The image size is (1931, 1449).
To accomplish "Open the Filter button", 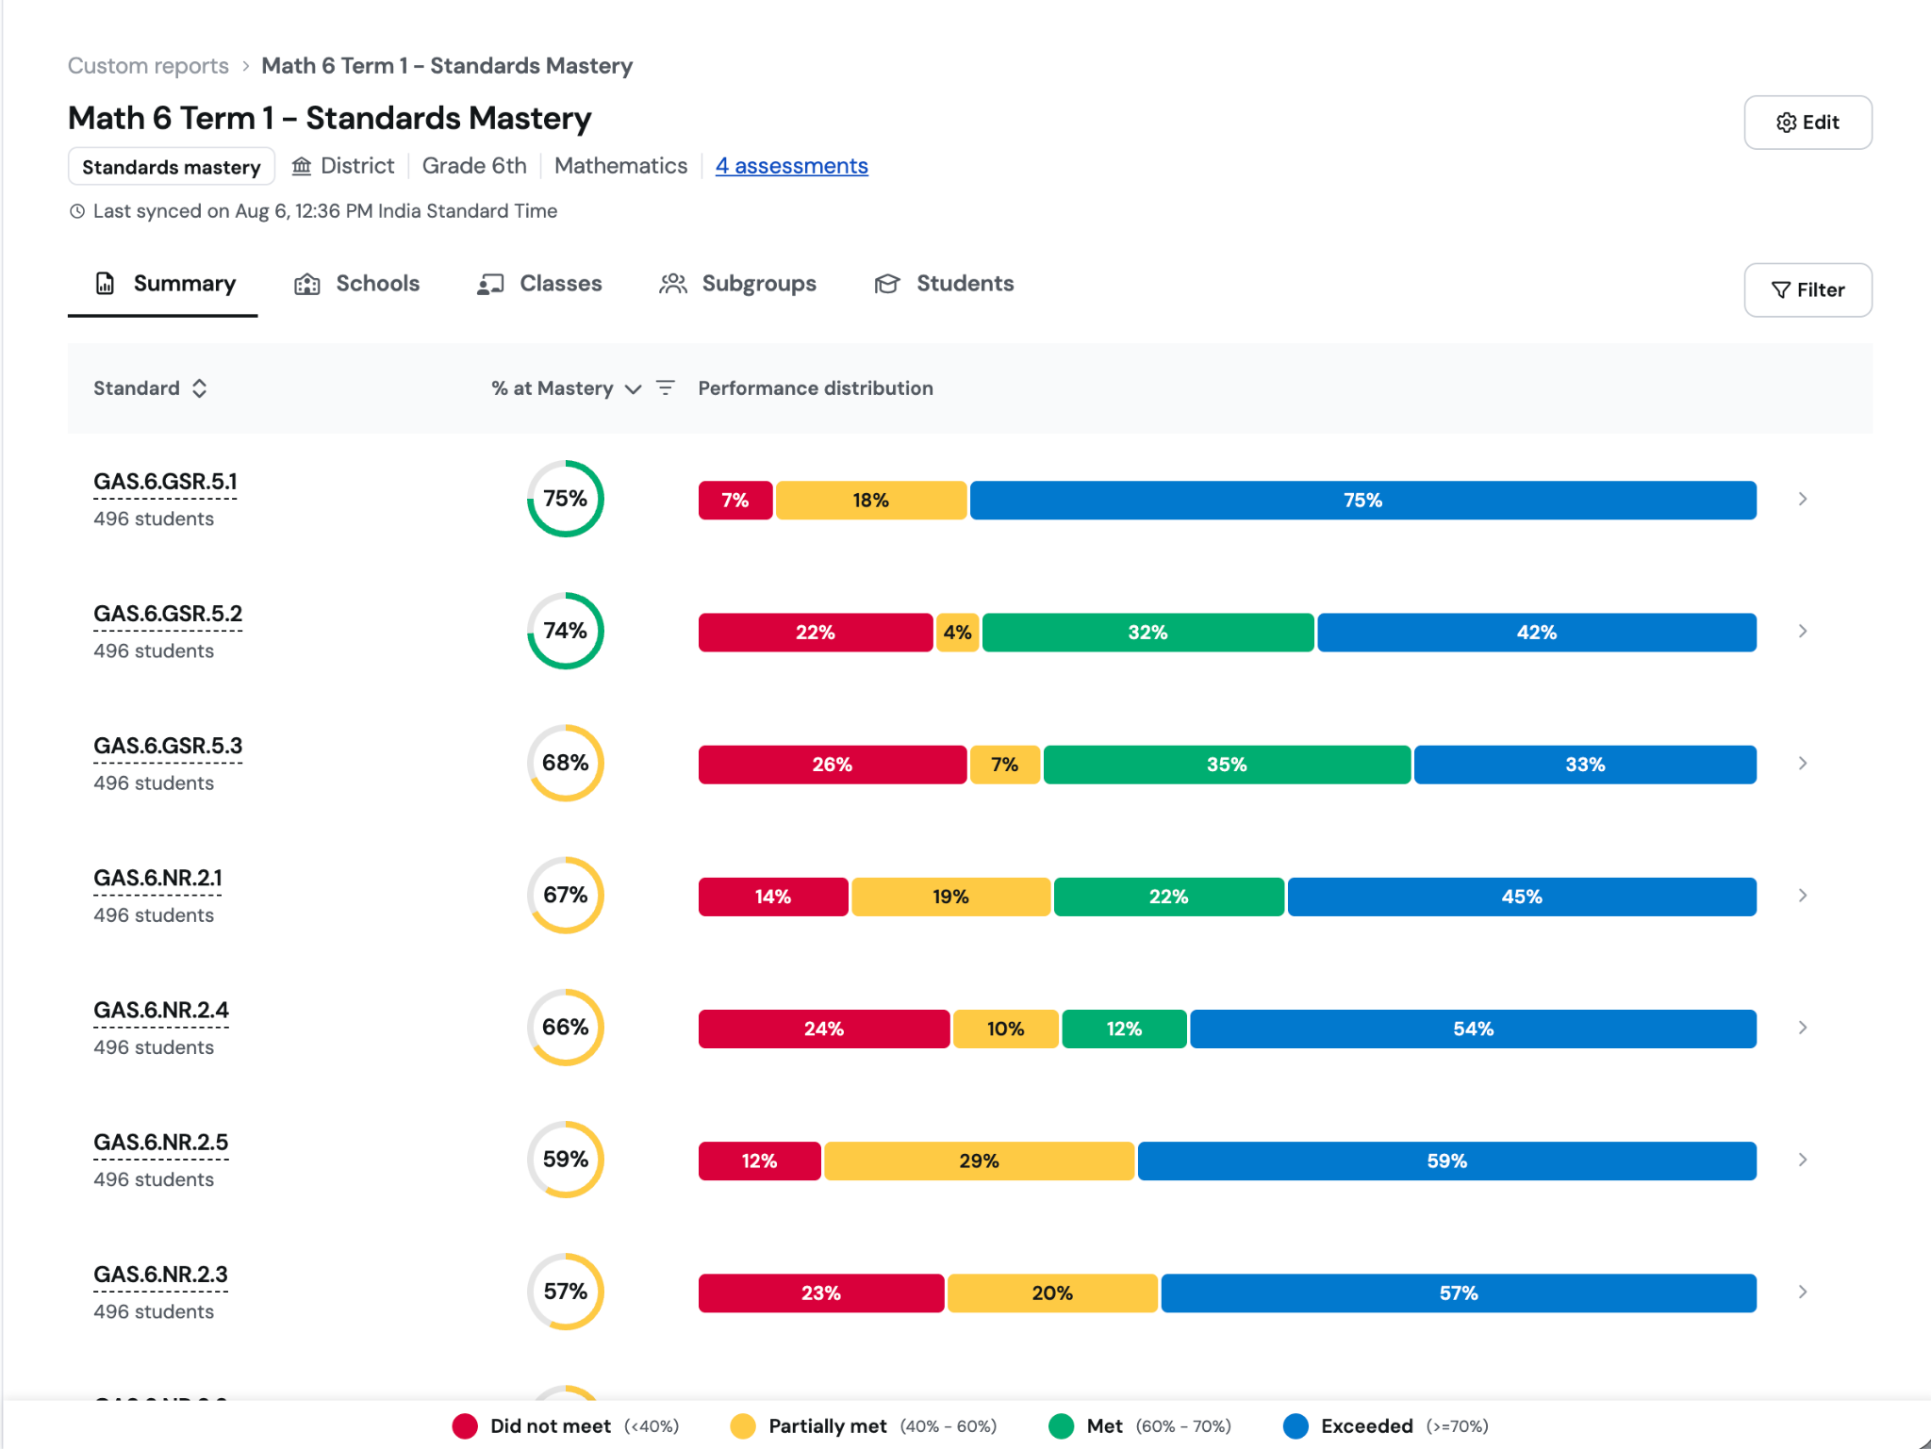I will click(x=1807, y=290).
